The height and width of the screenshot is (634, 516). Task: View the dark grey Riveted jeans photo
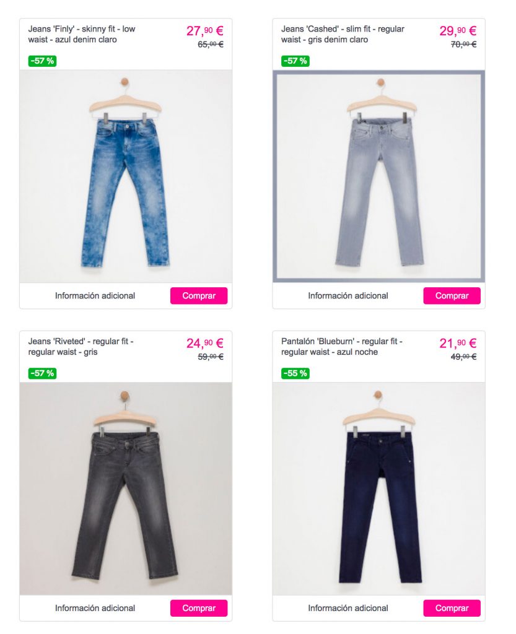pos(126,489)
